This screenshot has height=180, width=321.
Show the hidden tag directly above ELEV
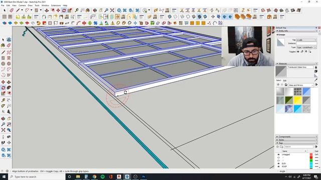pyautogui.click(x=278, y=160)
